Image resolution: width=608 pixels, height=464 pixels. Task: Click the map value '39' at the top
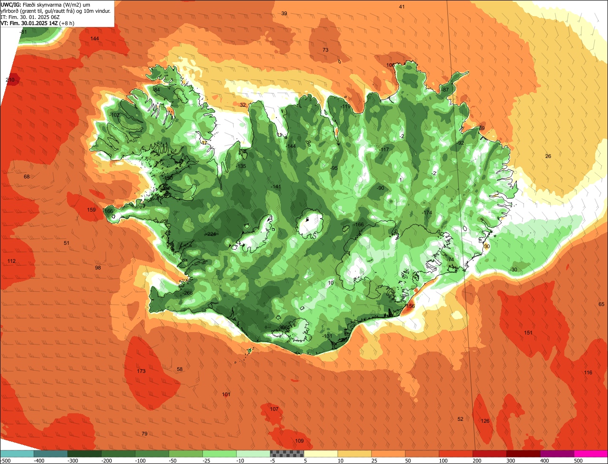[284, 13]
